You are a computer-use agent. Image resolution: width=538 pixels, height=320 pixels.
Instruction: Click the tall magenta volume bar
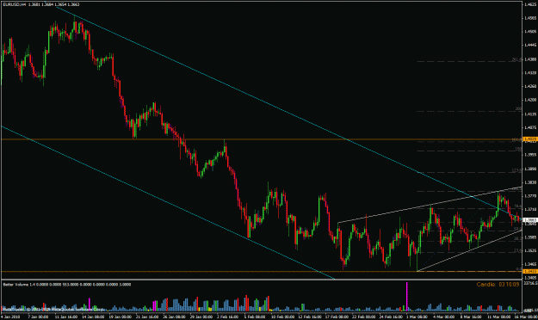[x=407, y=296]
